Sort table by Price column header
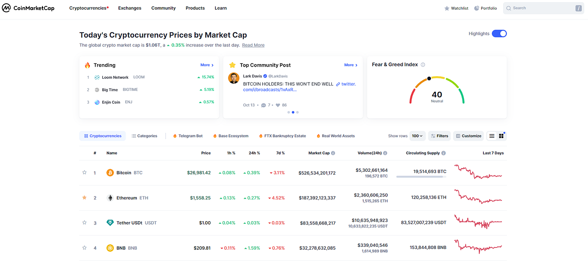 click(x=206, y=153)
